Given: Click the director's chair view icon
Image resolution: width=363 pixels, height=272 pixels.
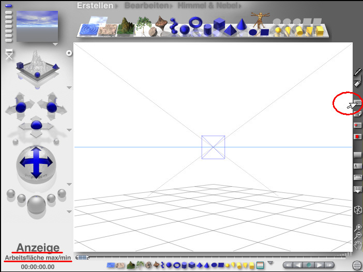Looking at the screenshot, I should click(9, 54).
